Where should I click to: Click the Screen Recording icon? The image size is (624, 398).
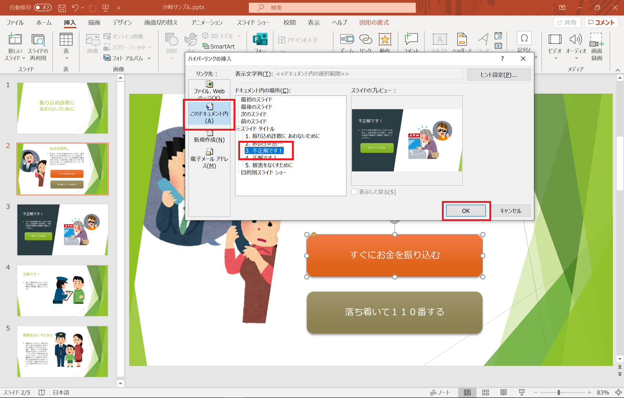coord(597,40)
